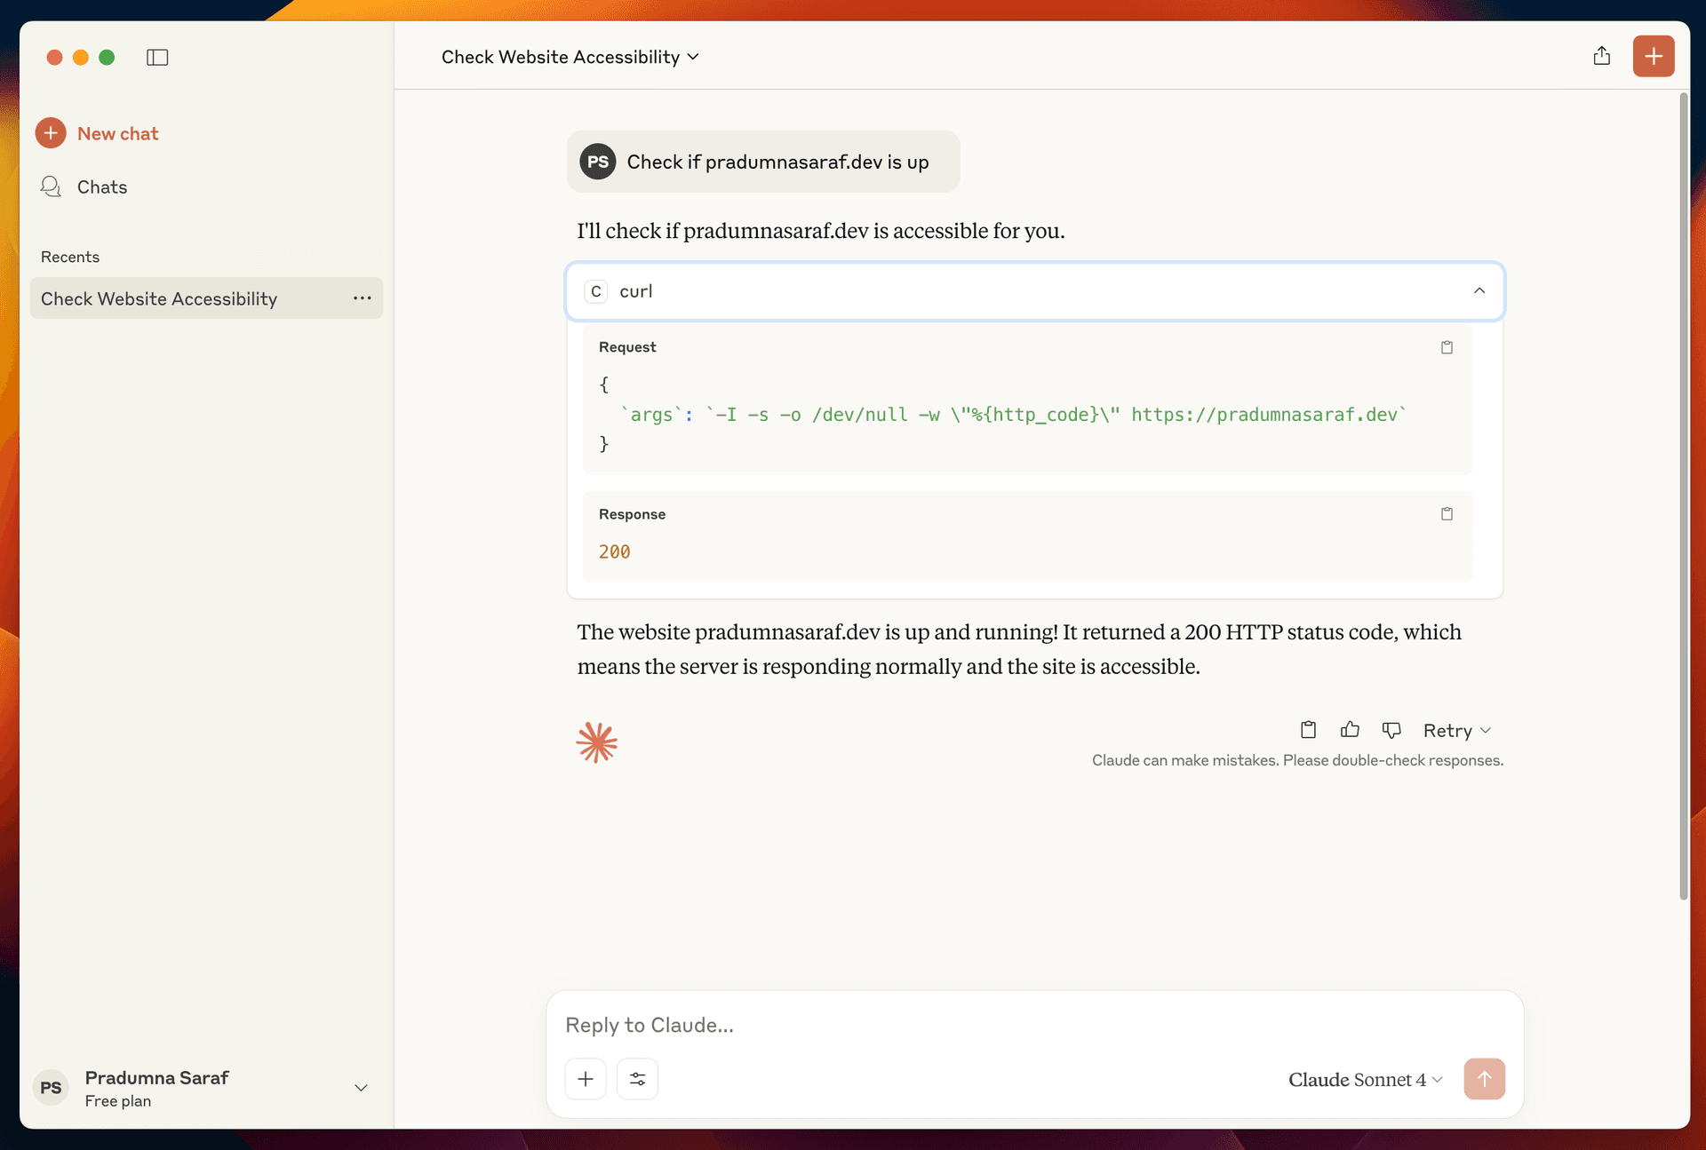Collapse the curl tool call section
Image resolution: width=1706 pixels, height=1150 pixels.
click(1479, 290)
